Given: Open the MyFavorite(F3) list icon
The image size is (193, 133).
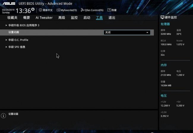Looking at the screenshot, I should pyautogui.click(x=58, y=10).
